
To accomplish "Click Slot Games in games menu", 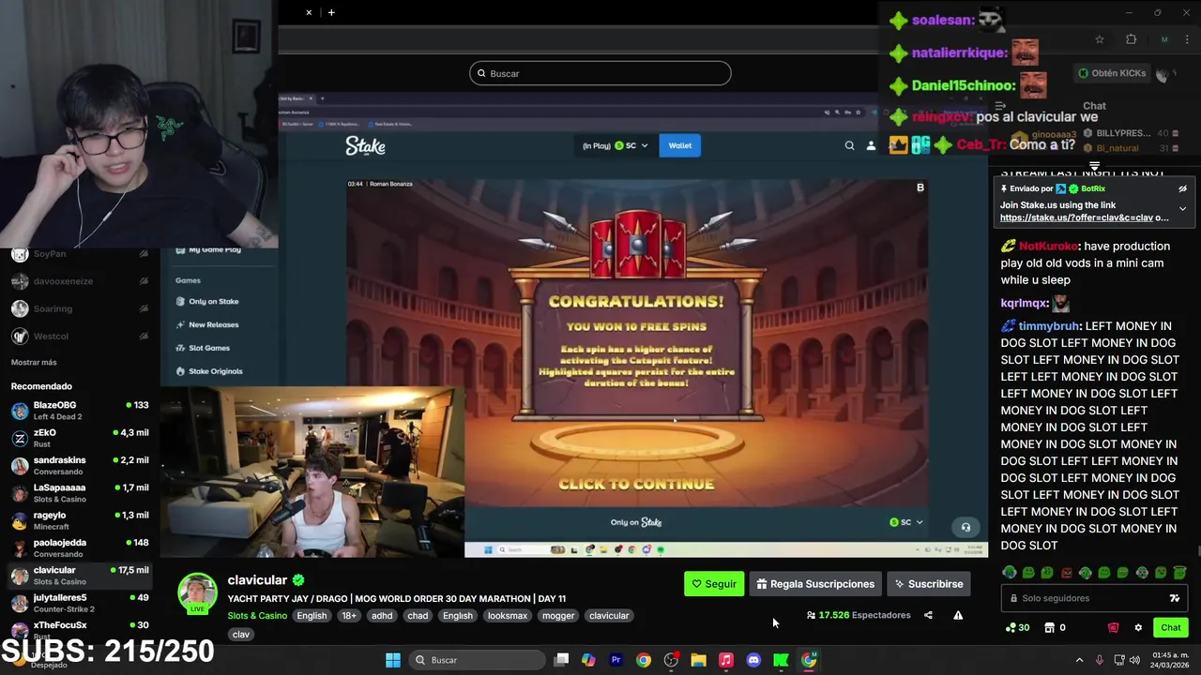I will (203, 348).
